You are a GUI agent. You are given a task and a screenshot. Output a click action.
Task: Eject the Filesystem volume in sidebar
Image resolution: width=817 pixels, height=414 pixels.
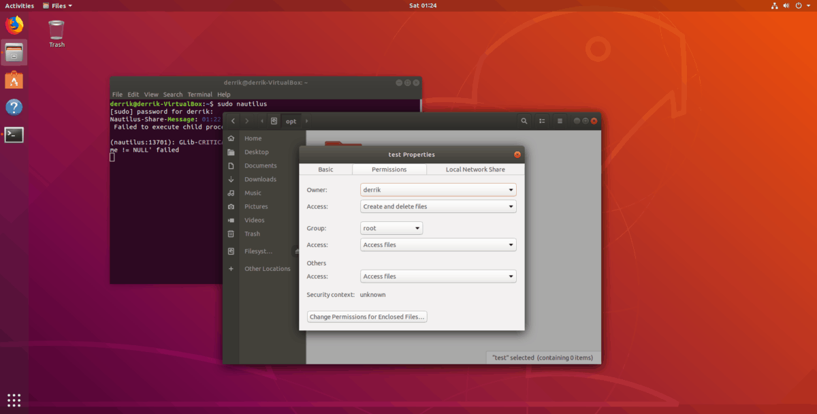[x=297, y=251]
